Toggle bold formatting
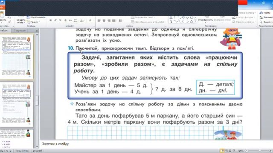273x153 pixels. pos(50,20)
